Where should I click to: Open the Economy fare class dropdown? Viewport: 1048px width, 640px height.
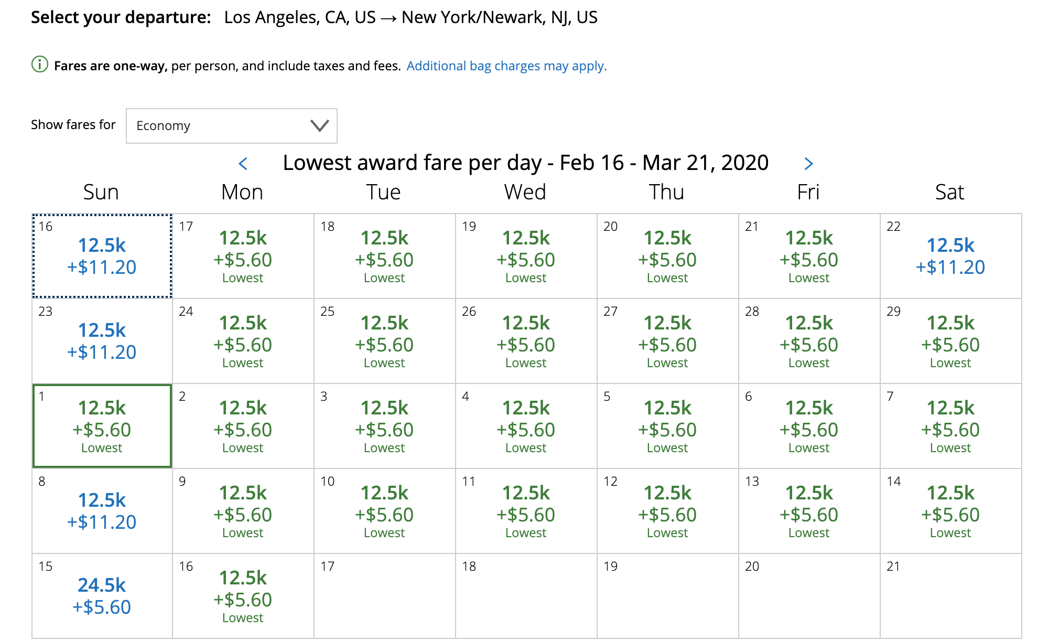click(231, 126)
